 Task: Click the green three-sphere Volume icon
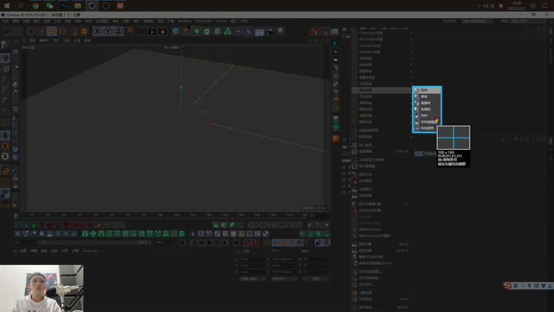(228, 31)
